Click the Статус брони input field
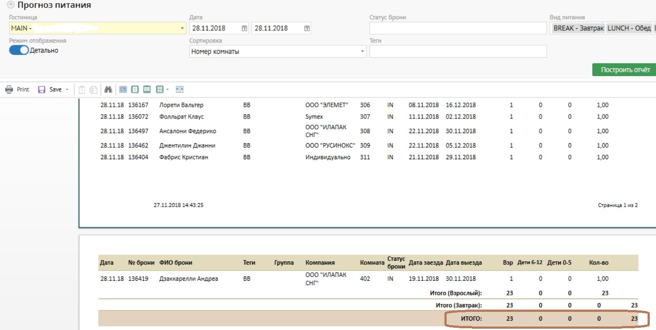656x330 pixels. tap(458, 28)
